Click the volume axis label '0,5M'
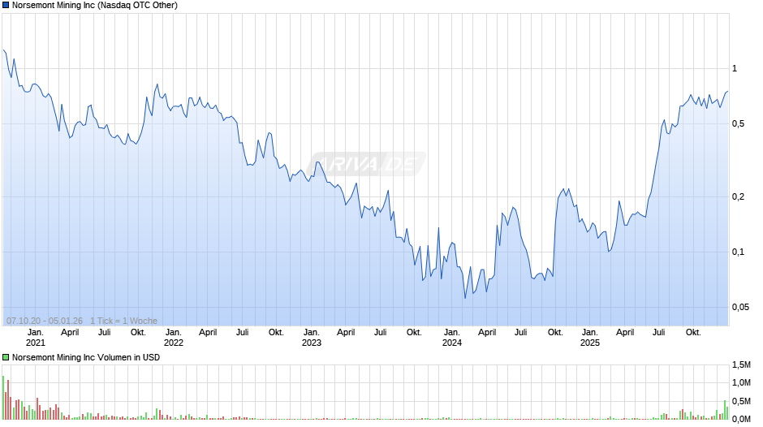 [x=741, y=401]
